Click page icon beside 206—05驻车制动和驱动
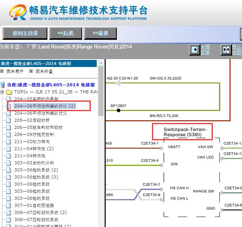Image resolution: width=242 pixels, height=227 pixels. coord(9,127)
